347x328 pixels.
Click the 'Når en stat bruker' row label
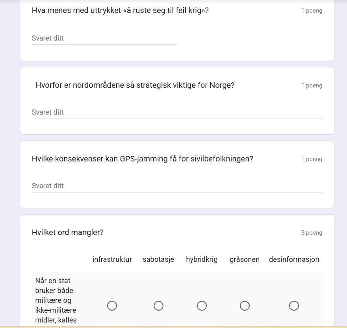(56, 300)
